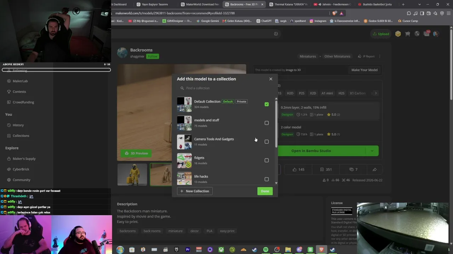Click the Find a collection search field
Viewport: 453px width, 254px height.
pyautogui.click(x=225, y=88)
